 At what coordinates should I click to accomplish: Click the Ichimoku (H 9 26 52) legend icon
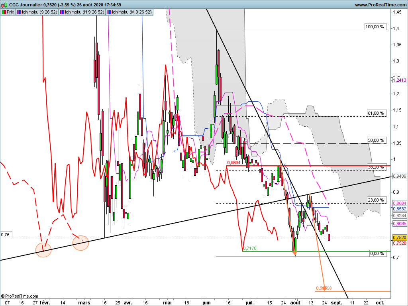pyautogui.click(x=62, y=12)
